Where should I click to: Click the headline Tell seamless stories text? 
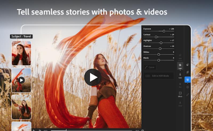coord(92,12)
